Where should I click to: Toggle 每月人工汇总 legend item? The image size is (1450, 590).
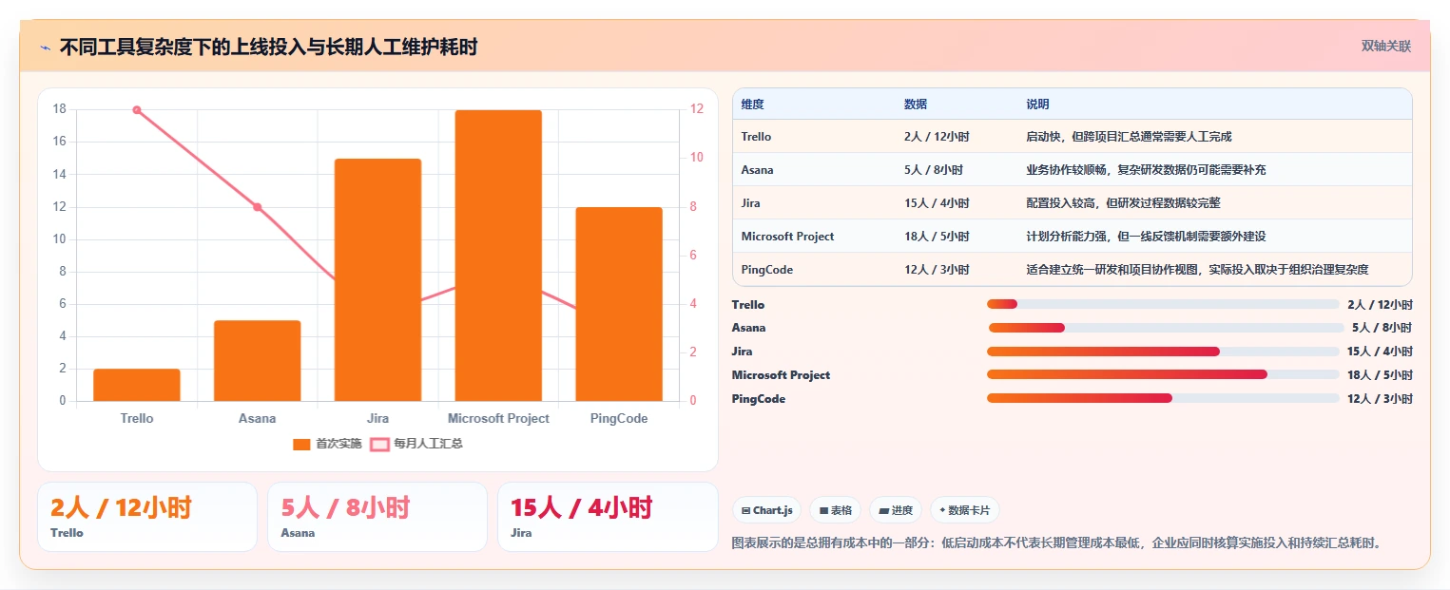coord(416,444)
